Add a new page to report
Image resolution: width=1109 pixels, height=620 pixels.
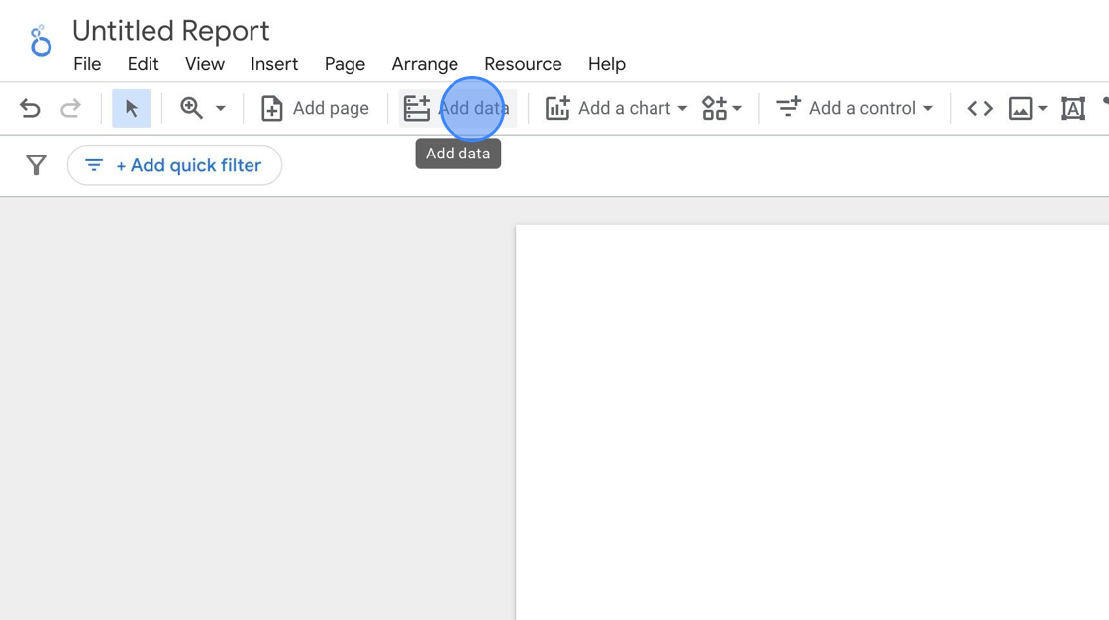point(316,108)
